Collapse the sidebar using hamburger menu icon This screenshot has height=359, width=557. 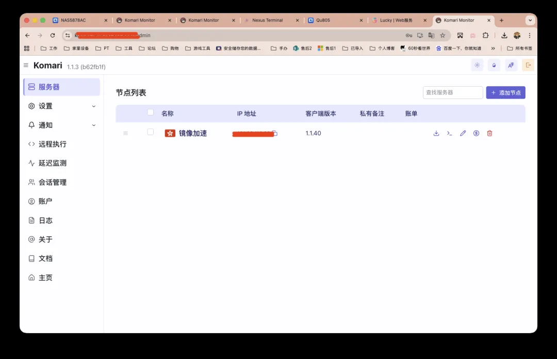tap(26, 66)
